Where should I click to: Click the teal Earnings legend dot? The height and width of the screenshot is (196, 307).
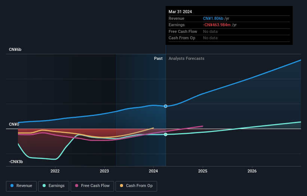pos(44,186)
